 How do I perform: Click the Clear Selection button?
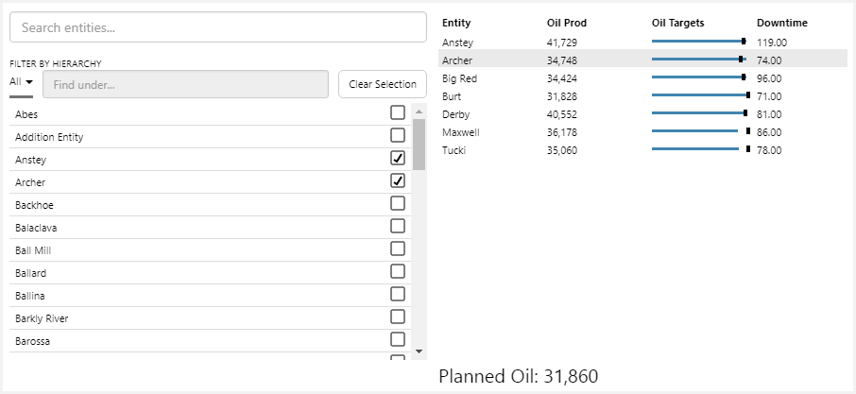tap(382, 84)
